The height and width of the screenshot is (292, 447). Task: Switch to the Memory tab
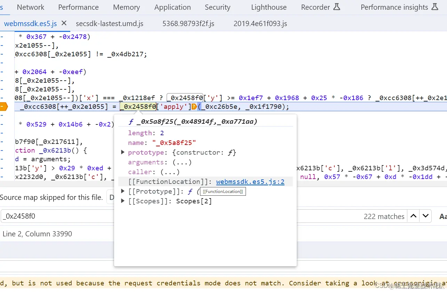(126, 7)
